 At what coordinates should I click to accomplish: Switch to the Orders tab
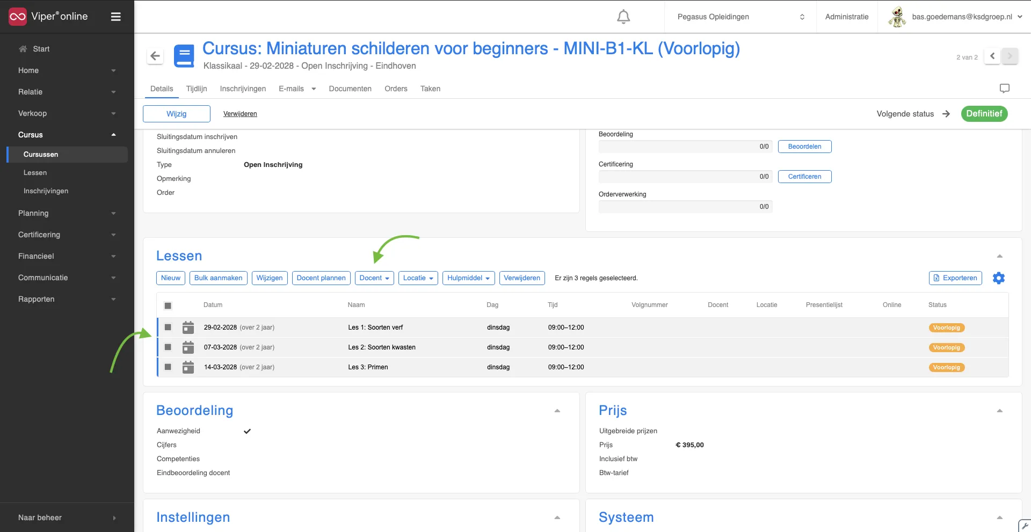click(396, 89)
